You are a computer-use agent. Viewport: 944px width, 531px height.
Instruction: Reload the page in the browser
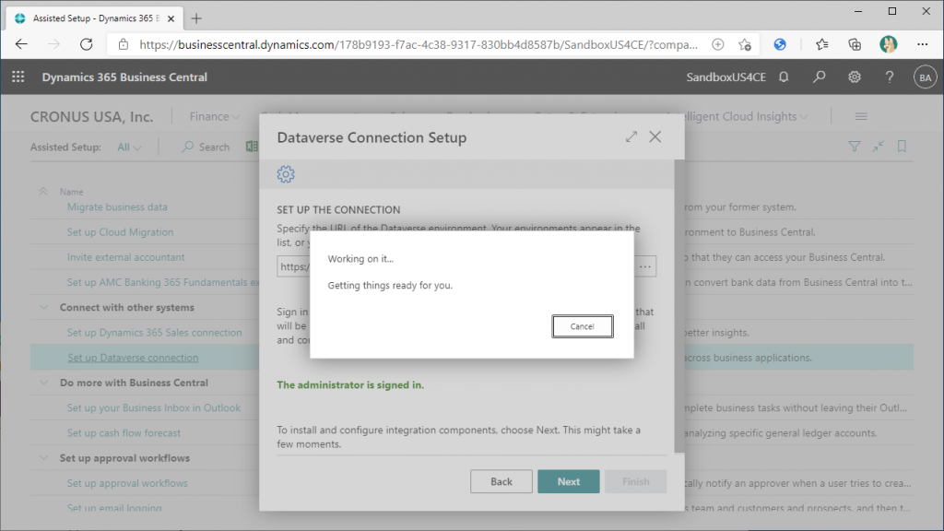point(87,44)
